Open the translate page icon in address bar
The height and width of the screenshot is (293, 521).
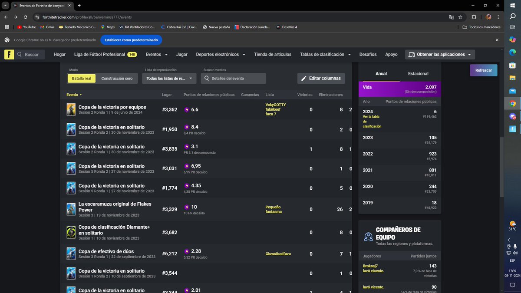[x=452, y=17]
